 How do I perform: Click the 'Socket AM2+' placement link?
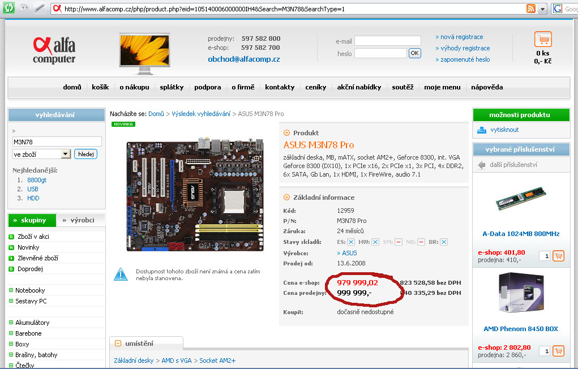[217, 361]
